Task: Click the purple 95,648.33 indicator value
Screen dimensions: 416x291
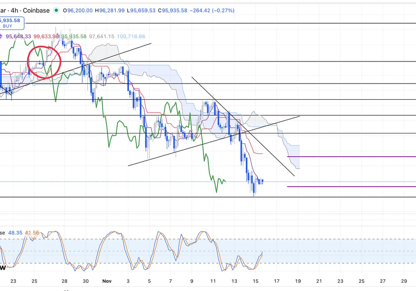Action: 19,37
